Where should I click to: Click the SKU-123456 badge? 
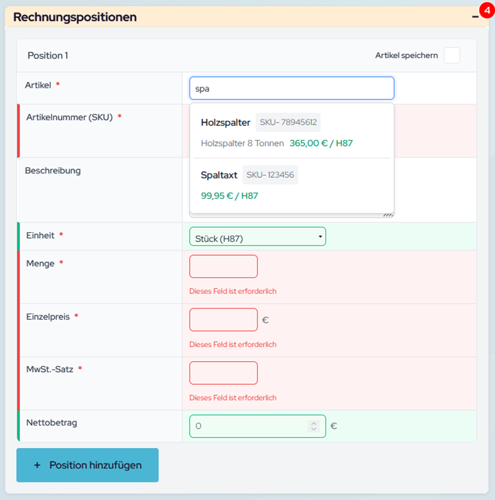[270, 175]
